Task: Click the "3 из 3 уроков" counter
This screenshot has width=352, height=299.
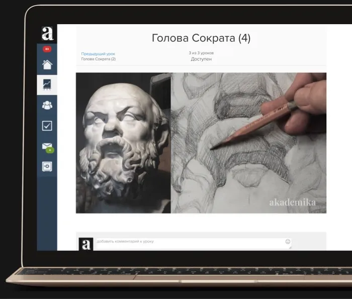Action: click(201, 53)
